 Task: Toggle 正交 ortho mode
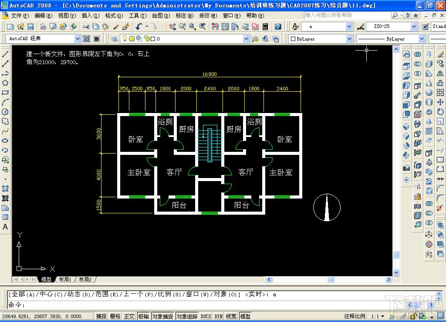click(129, 316)
